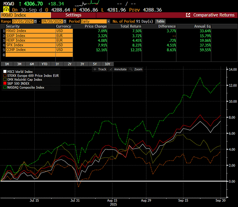
Task: Click the red S&P 500 INDEX legend swatch
Action: (5, 83)
